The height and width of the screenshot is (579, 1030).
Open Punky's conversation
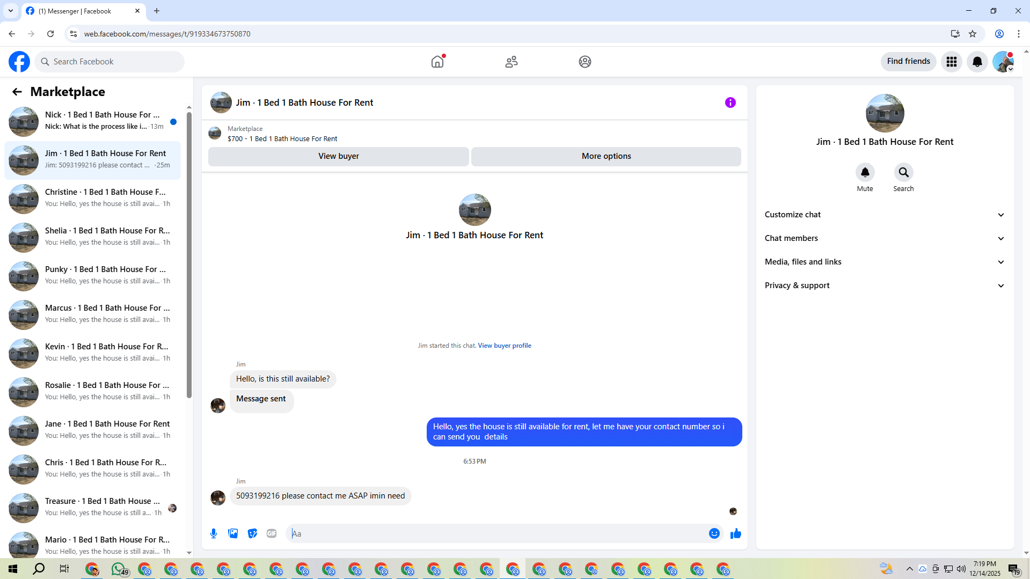92,276
